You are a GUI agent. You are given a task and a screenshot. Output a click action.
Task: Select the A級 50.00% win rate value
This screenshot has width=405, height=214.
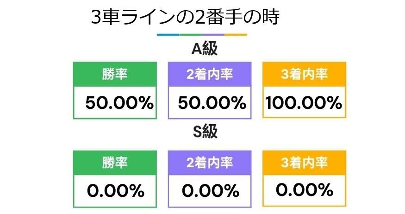coord(119,103)
